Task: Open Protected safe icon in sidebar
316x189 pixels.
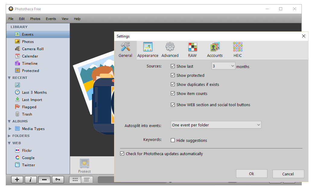Action: point(18,70)
